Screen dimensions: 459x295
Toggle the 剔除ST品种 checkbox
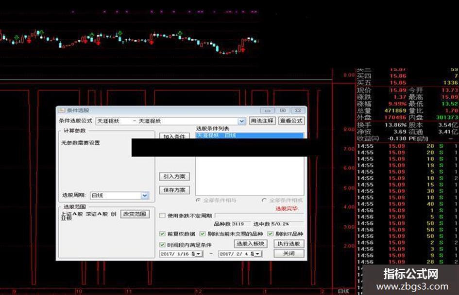point(271,234)
